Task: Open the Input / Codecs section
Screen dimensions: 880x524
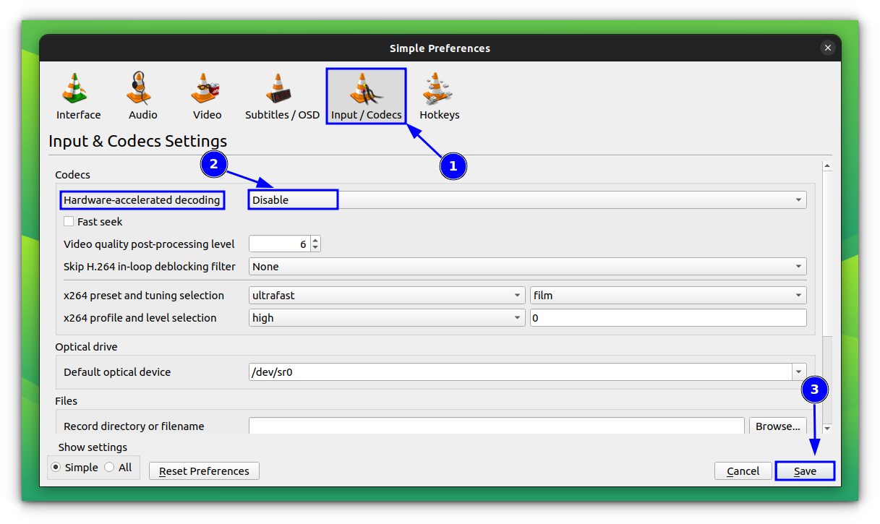Action: pyautogui.click(x=366, y=95)
